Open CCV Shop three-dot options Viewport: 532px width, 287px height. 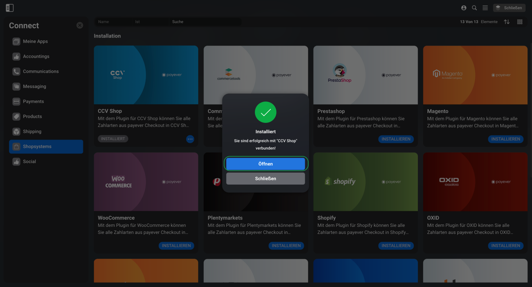point(190,139)
